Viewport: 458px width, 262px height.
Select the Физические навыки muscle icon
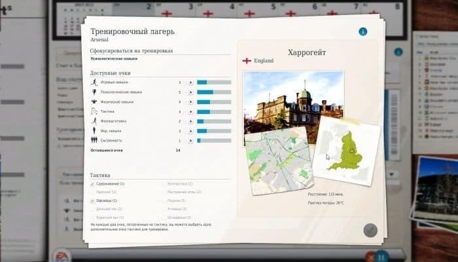[94, 102]
